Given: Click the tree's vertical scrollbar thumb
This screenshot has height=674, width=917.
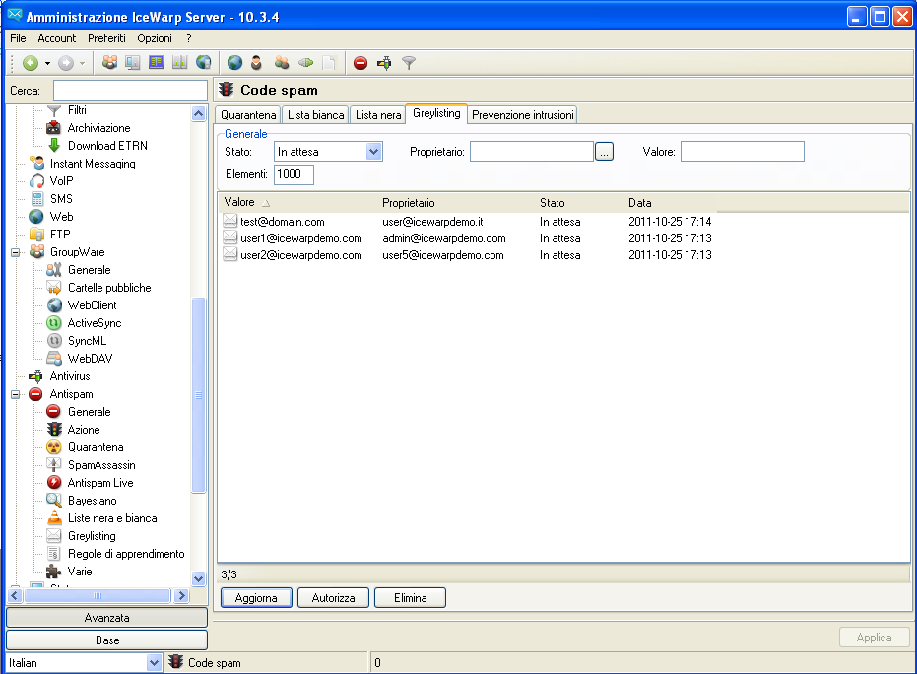Looking at the screenshot, I should coord(198,395).
